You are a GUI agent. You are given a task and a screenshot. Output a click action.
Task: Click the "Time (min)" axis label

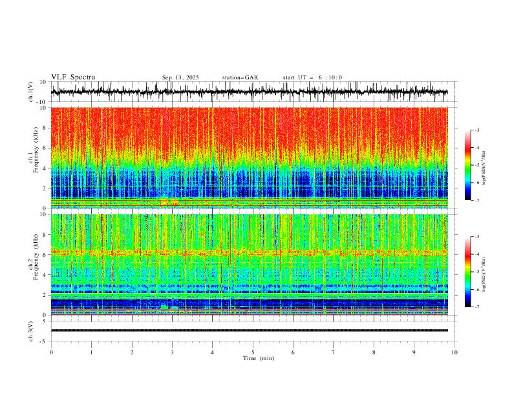coord(259,358)
